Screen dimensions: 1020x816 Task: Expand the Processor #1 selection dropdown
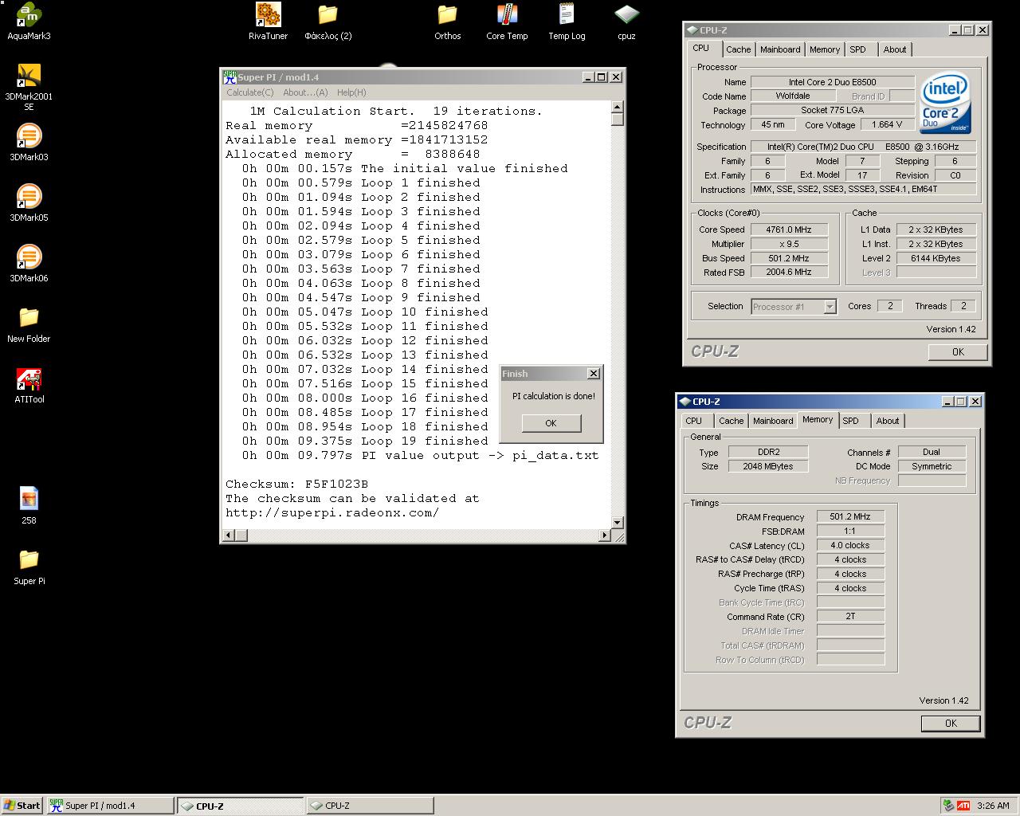tap(830, 307)
